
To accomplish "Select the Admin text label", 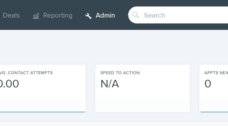I will (105, 15).
